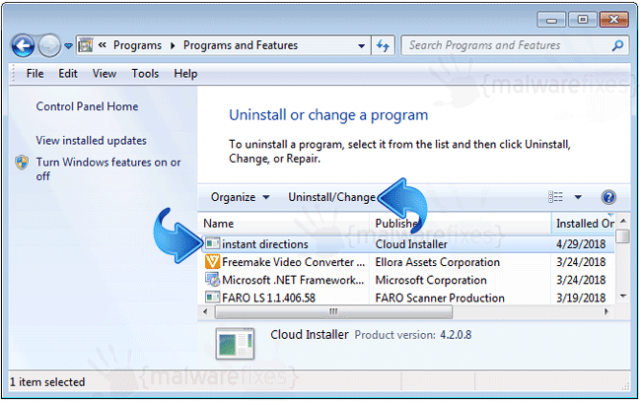Click the horizontal scrollbar thumb
This screenshot has height=401, width=641.
click(333, 312)
